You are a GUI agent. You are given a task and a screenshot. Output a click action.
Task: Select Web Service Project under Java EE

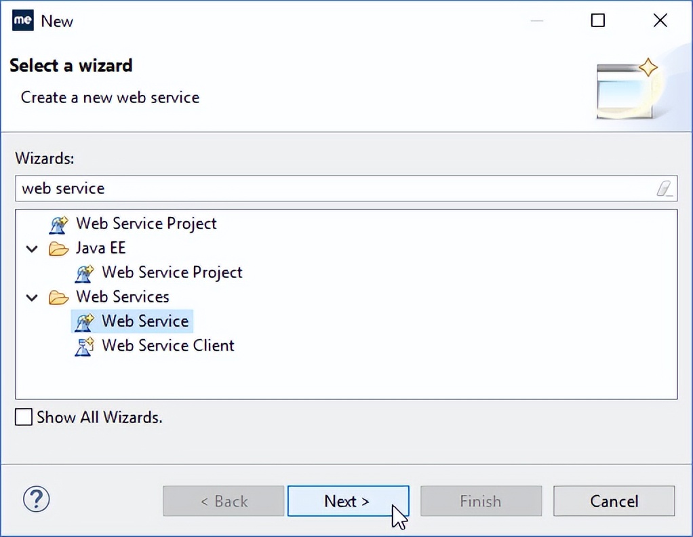(172, 273)
